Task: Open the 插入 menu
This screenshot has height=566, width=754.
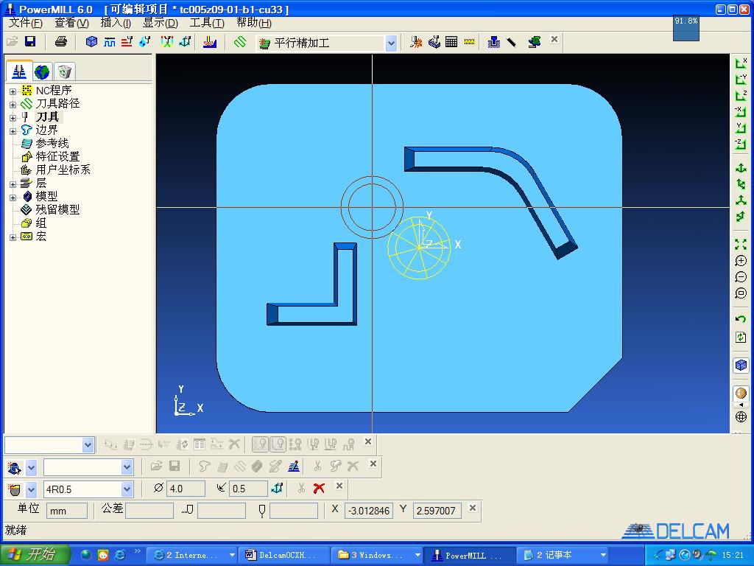Action: click(x=116, y=23)
